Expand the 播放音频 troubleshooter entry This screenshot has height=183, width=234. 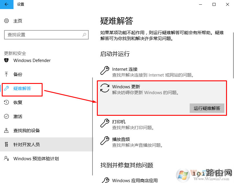point(121,139)
